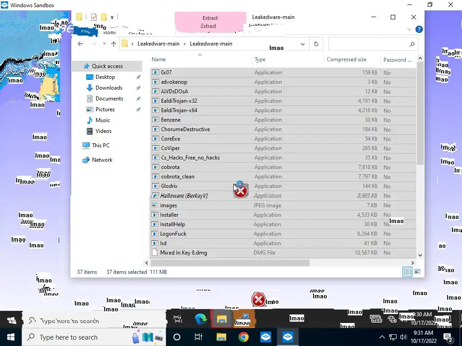462x346 pixels.
Task: Select the cobrota_clean file name
Action: point(178,177)
